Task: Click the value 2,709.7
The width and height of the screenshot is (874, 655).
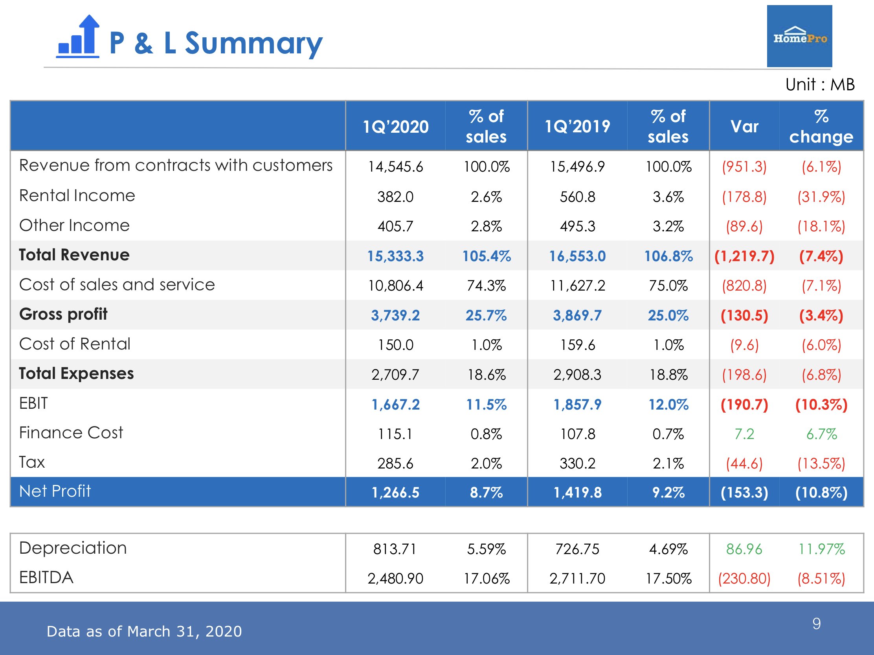Action: (395, 375)
